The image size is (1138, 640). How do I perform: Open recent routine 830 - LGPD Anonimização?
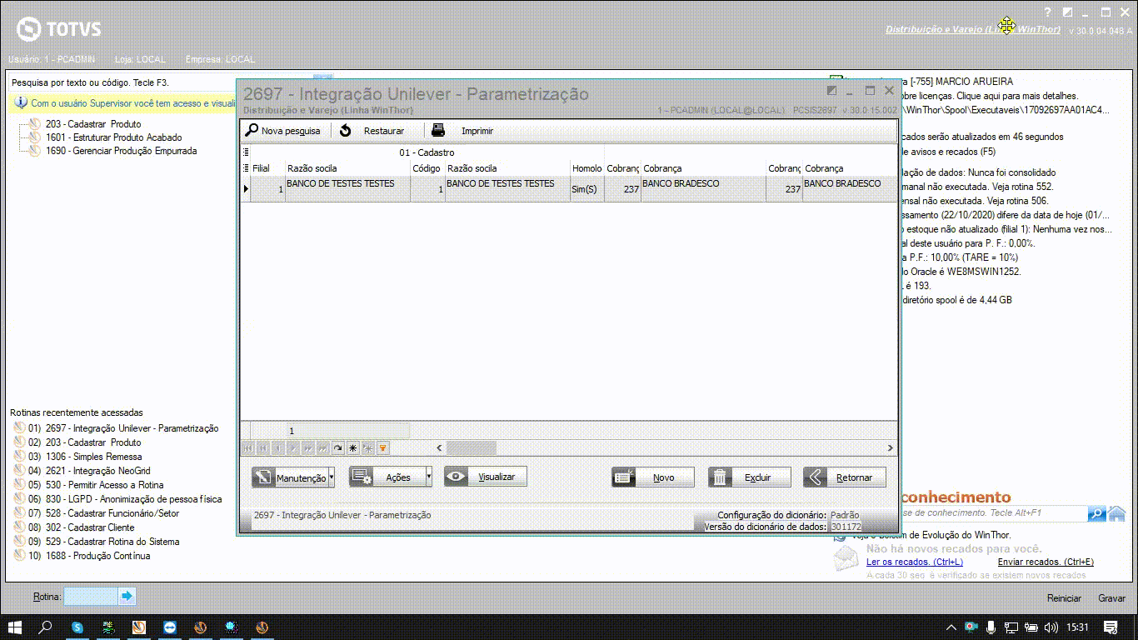coord(133,499)
